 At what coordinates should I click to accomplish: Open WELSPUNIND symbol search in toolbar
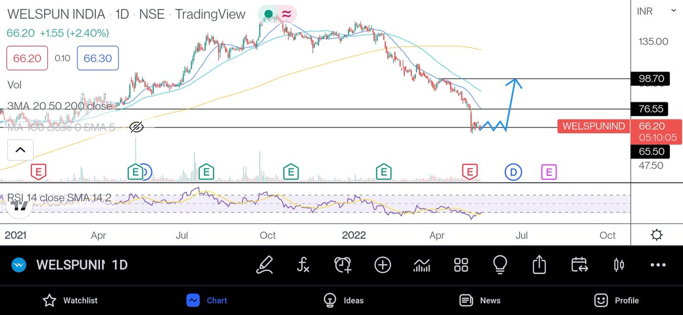click(x=71, y=265)
